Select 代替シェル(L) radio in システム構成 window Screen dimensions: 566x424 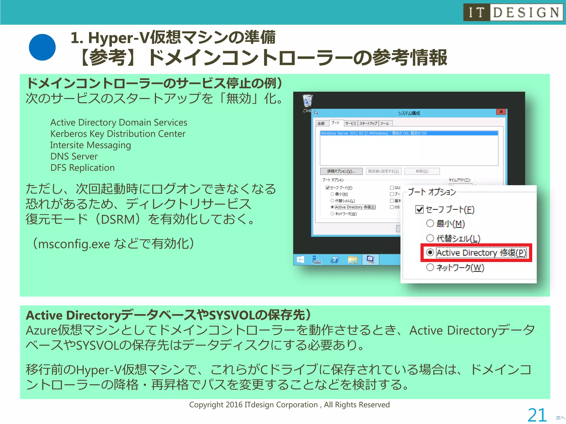(x=332, y=201)
